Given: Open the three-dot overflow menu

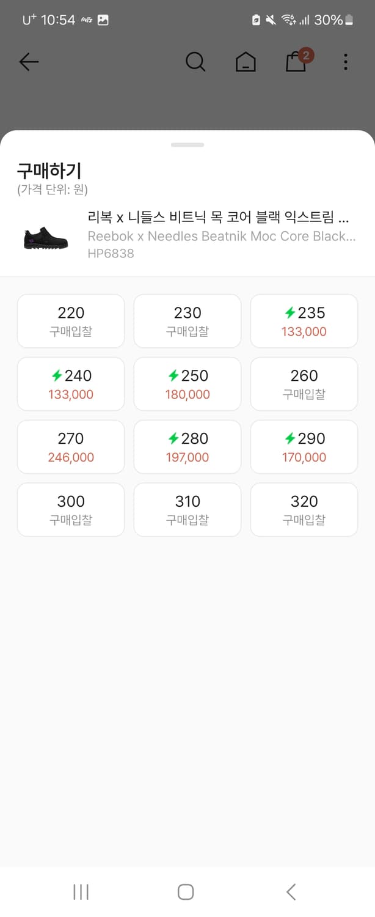Looking at the screenshot, I should pyautogui.click(x=345, y=62).
